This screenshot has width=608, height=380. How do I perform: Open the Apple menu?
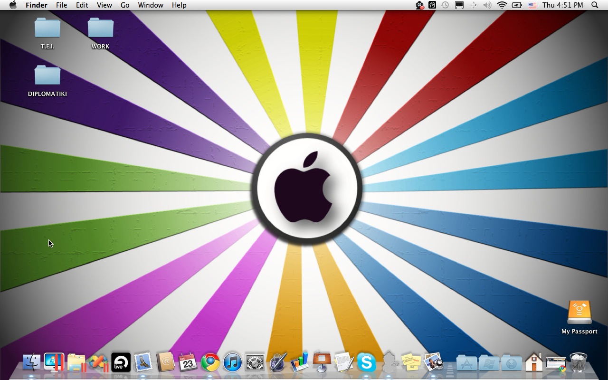[13, 5]
